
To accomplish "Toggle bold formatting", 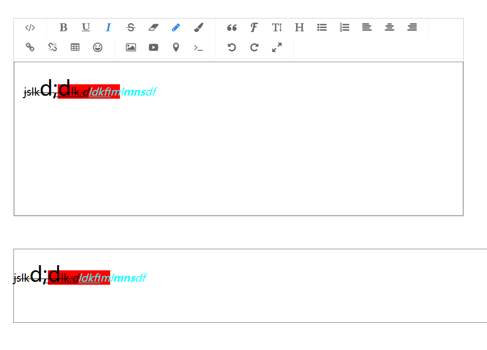I will click(63, 28).
